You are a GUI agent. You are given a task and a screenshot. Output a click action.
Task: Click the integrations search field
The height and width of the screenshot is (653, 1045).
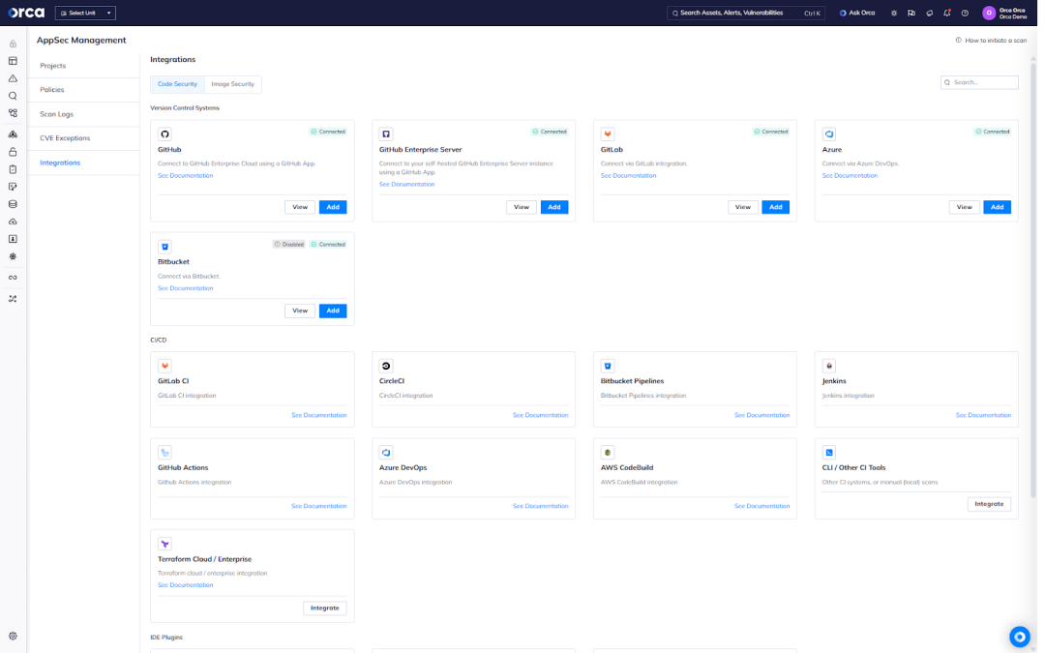click(979, 82)
